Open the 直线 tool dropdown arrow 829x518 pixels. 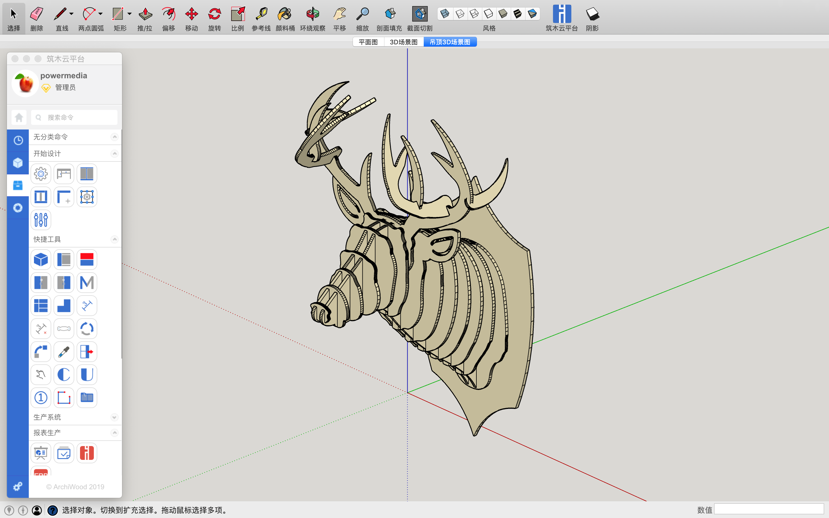[x=71, y=14]
